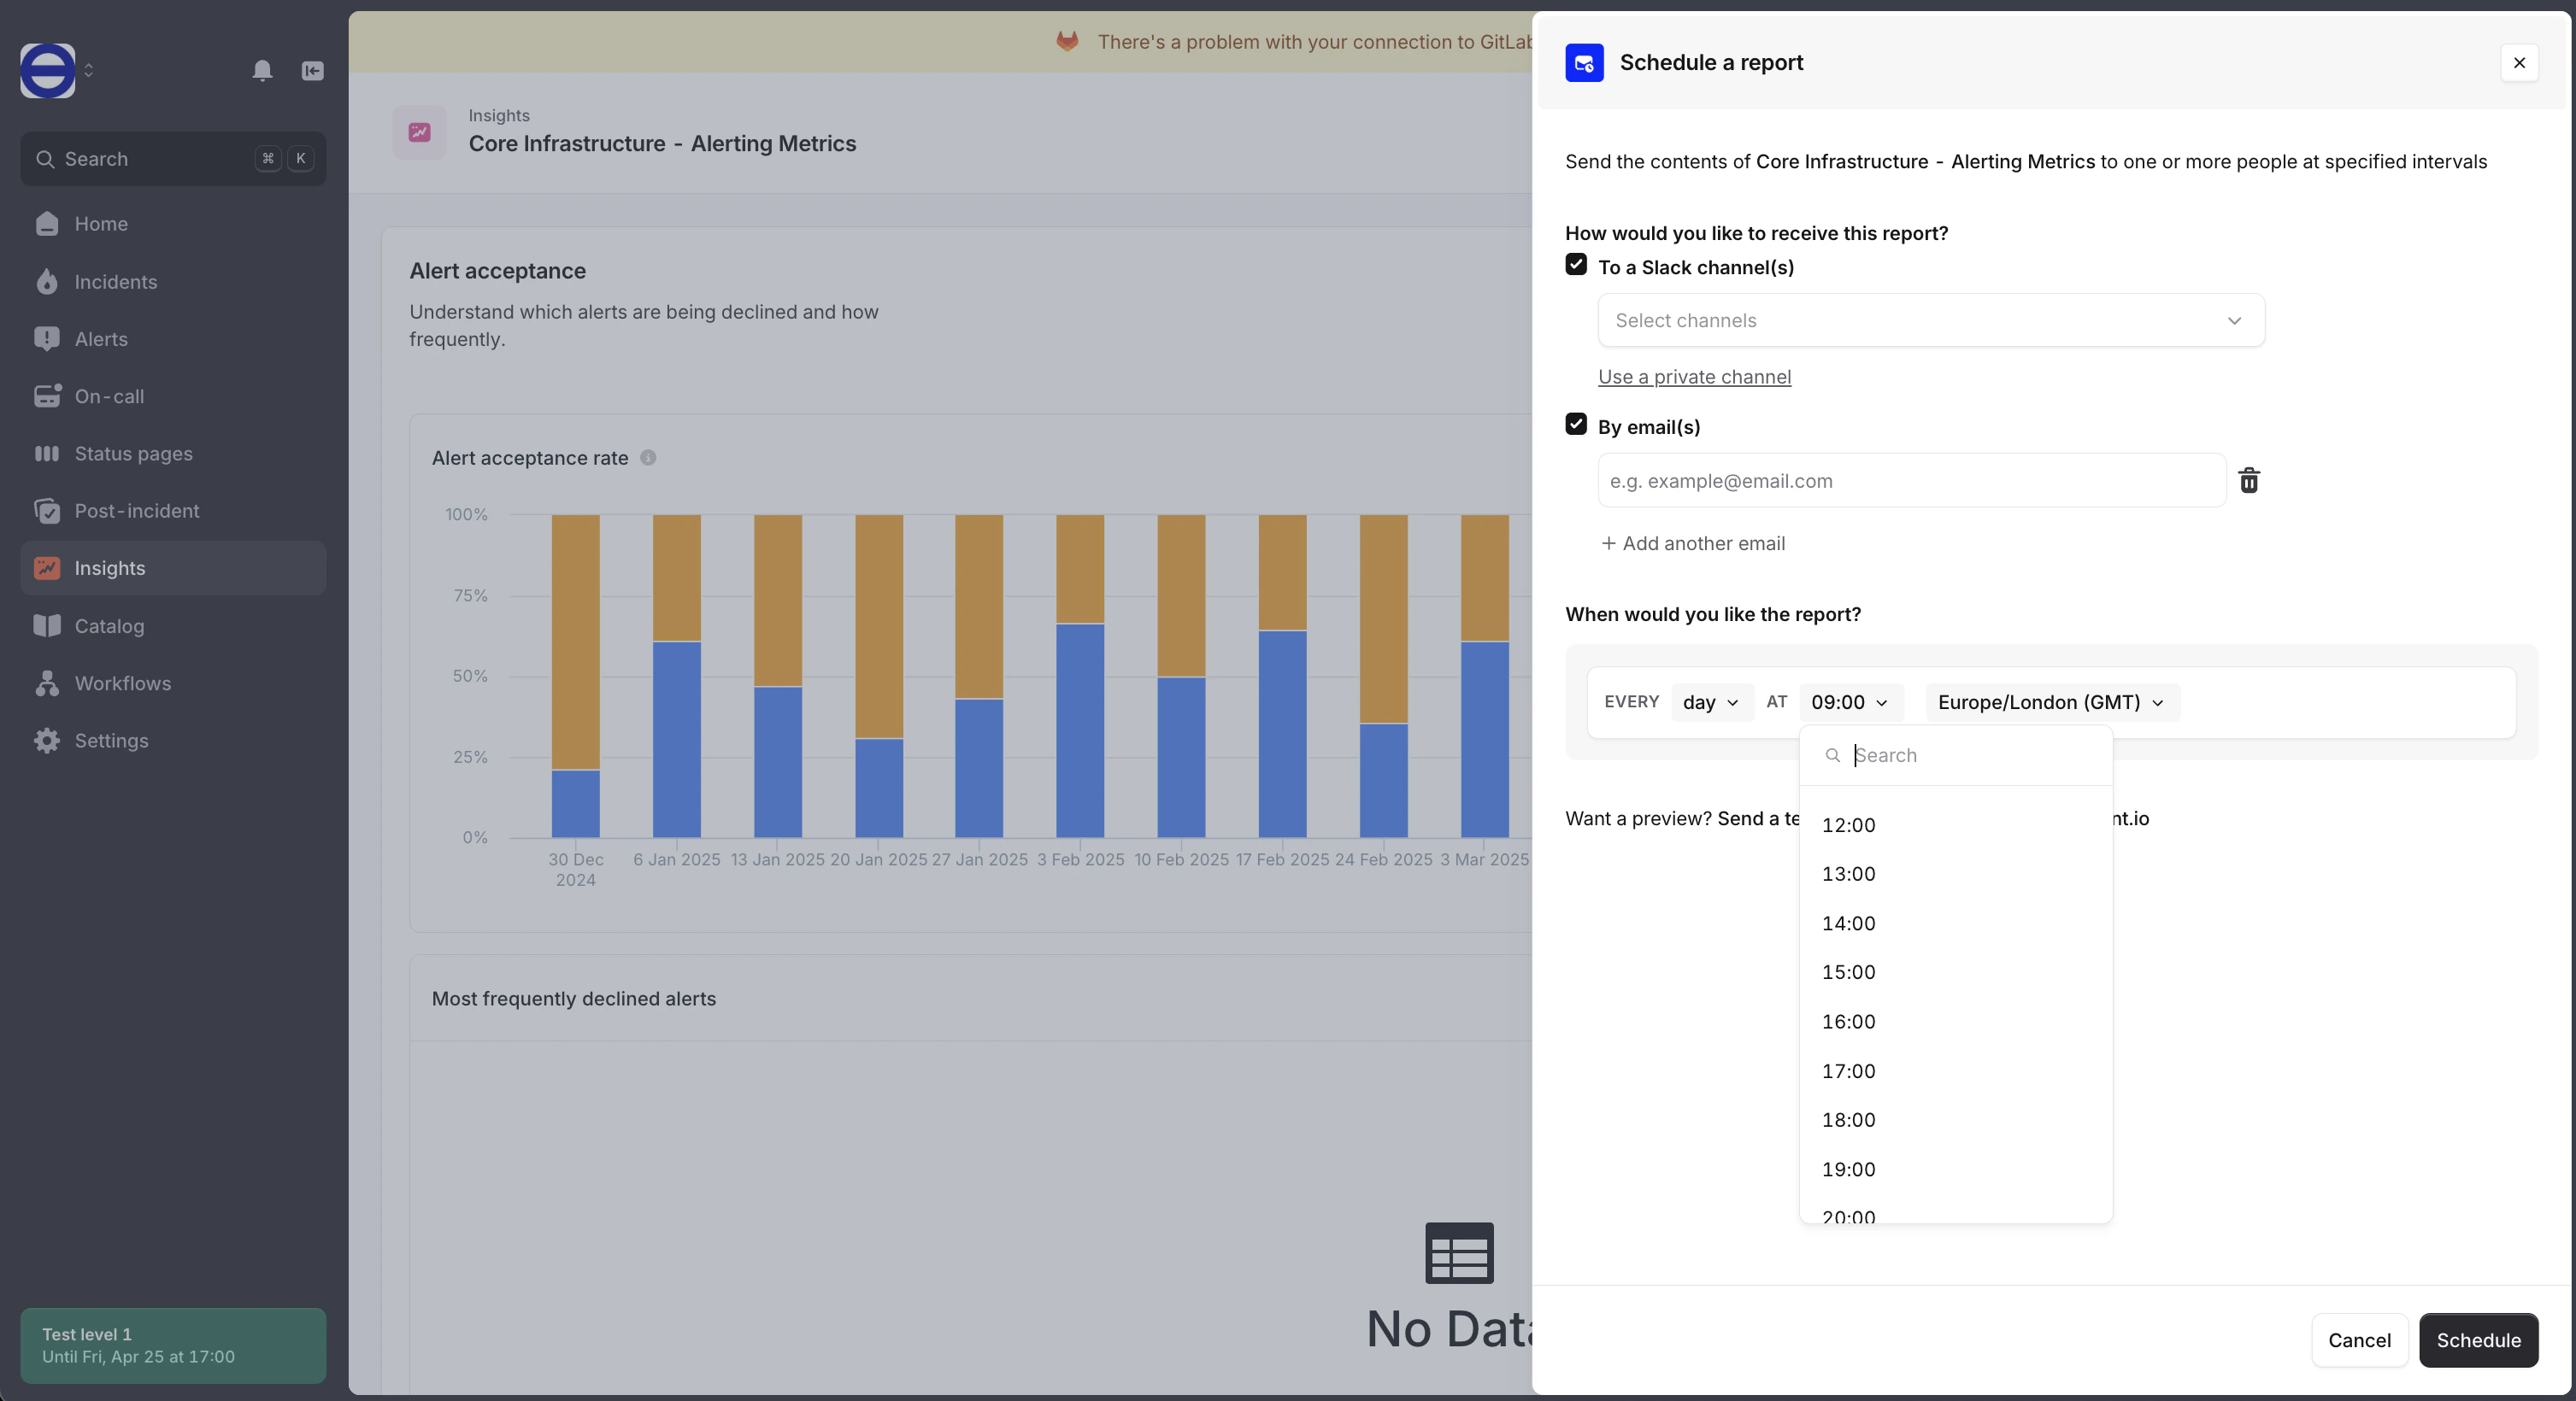Uncheck the To a Slack channel(s) checkbox

pyautogui.click(x=1576, y=265)
